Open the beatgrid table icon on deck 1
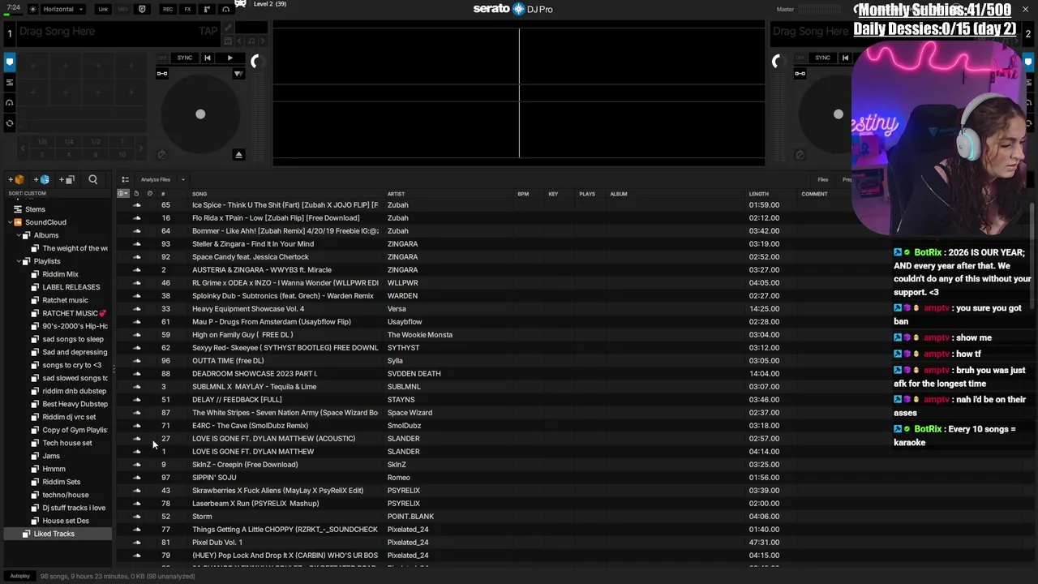This screenshot has height=584, width=1038. [x=228, y=41]
